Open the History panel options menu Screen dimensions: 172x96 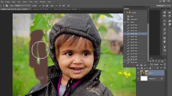(x=148, y=9)
